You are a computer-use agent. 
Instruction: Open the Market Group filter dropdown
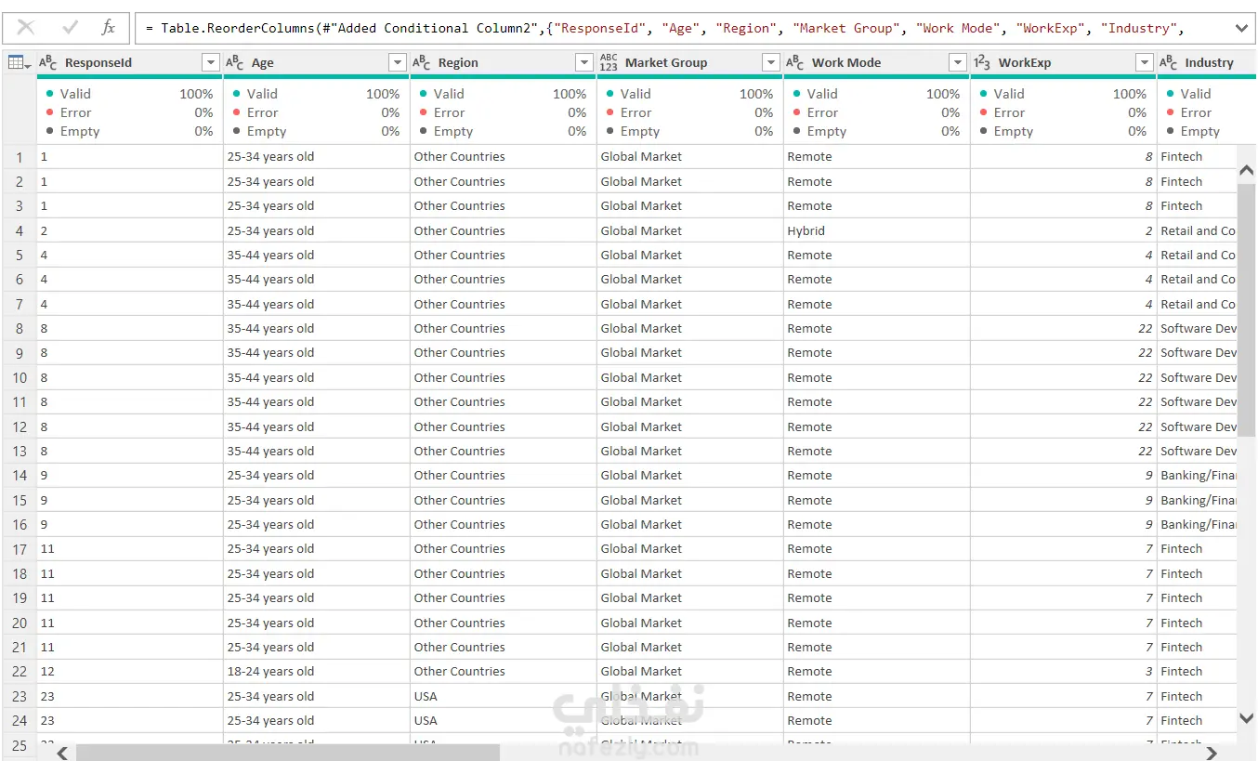(x=771, y=62)
